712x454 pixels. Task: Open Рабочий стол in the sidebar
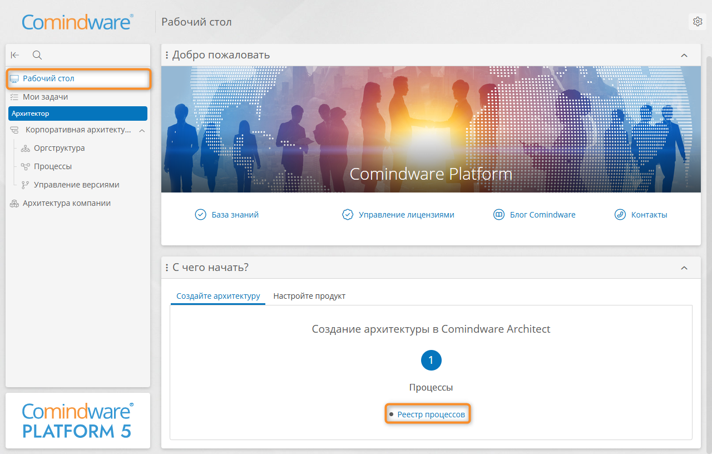coord(78,78)
